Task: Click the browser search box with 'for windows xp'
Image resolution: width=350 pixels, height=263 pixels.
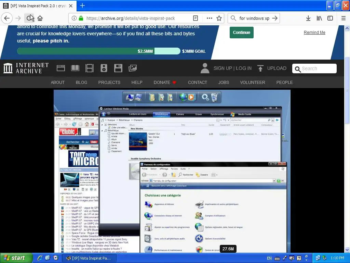Action: pos(254,18)
